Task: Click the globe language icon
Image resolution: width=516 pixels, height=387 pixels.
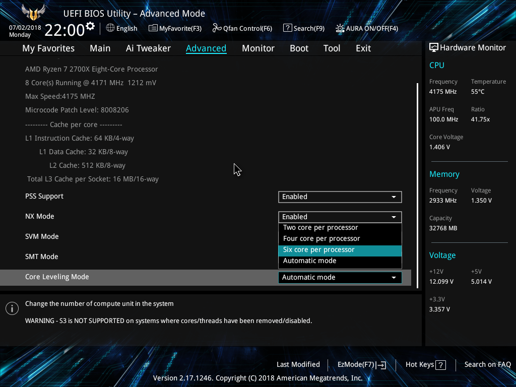Action: click(110, 28)
